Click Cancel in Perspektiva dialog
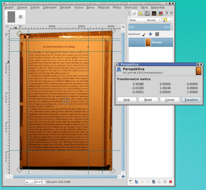 coord(169,100)
